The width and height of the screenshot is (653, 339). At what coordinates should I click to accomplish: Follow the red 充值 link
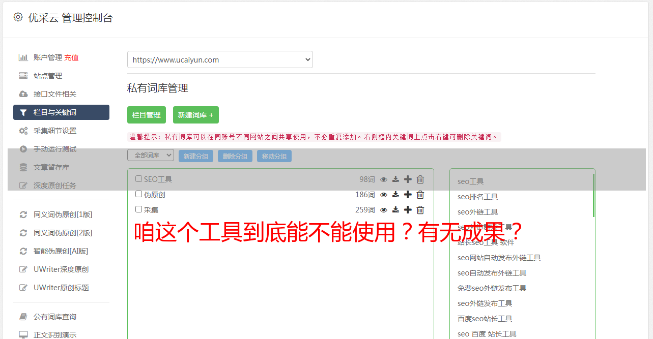(71, 57)
